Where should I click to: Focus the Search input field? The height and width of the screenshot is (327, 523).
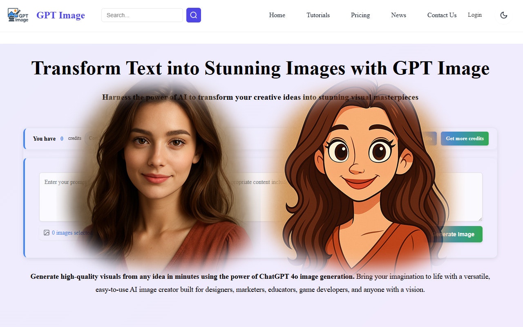tap(142, 15)
